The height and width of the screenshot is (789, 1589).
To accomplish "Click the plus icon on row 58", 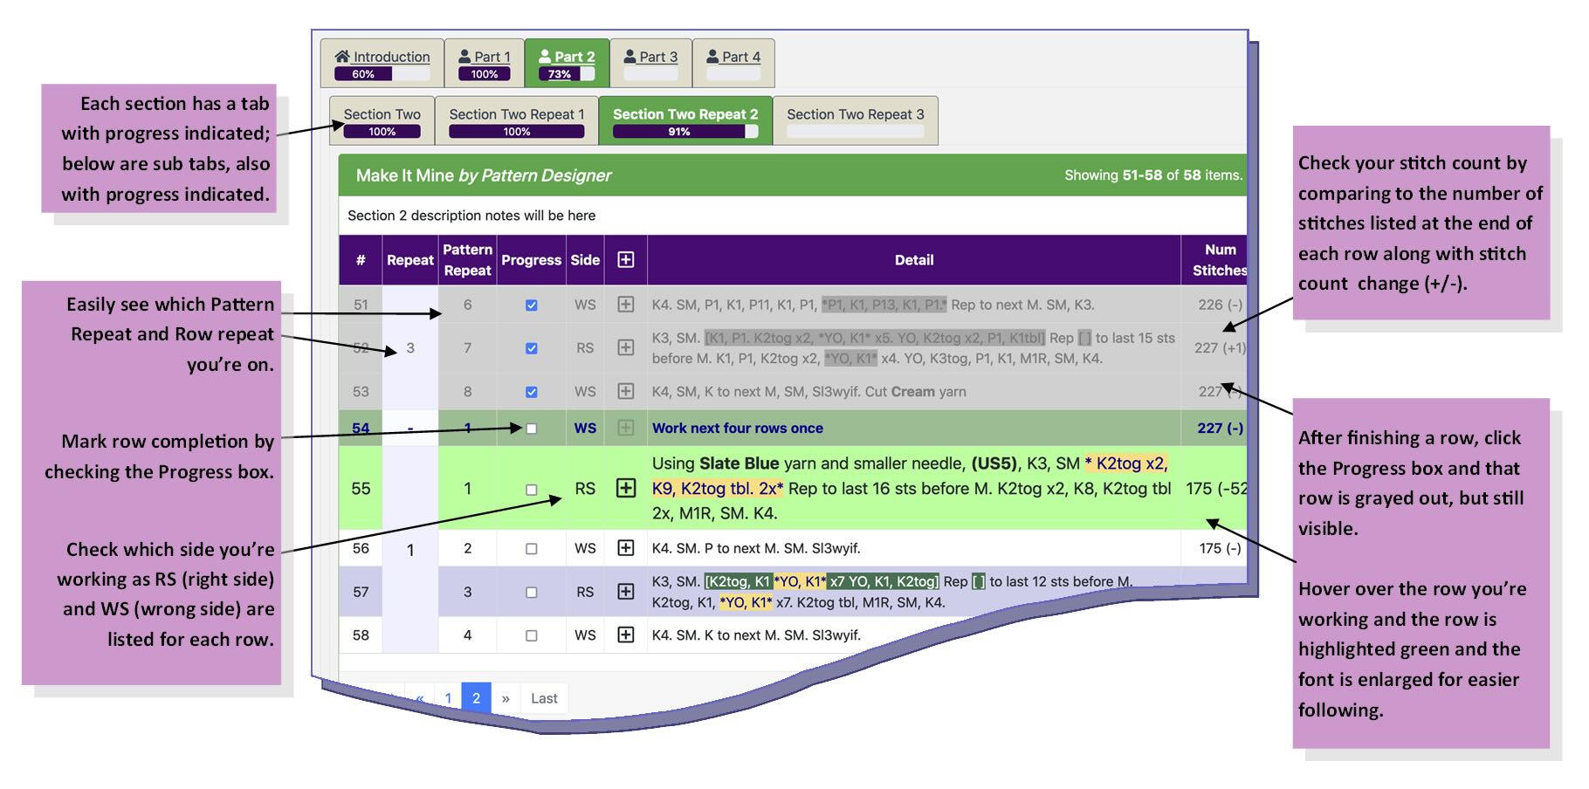I will [626, 635].
